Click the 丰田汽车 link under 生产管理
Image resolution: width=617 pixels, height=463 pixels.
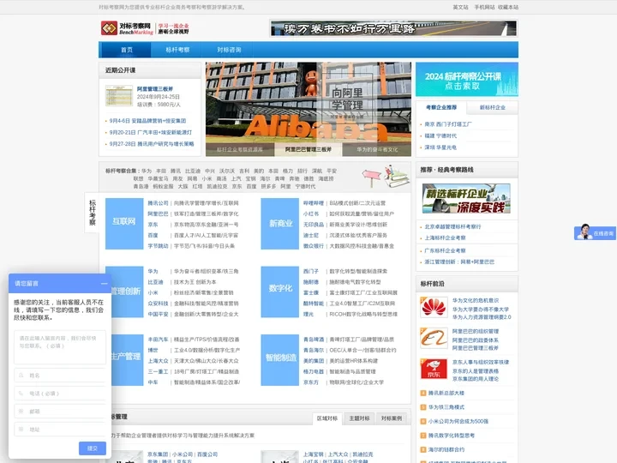click(x=158, y=340)
